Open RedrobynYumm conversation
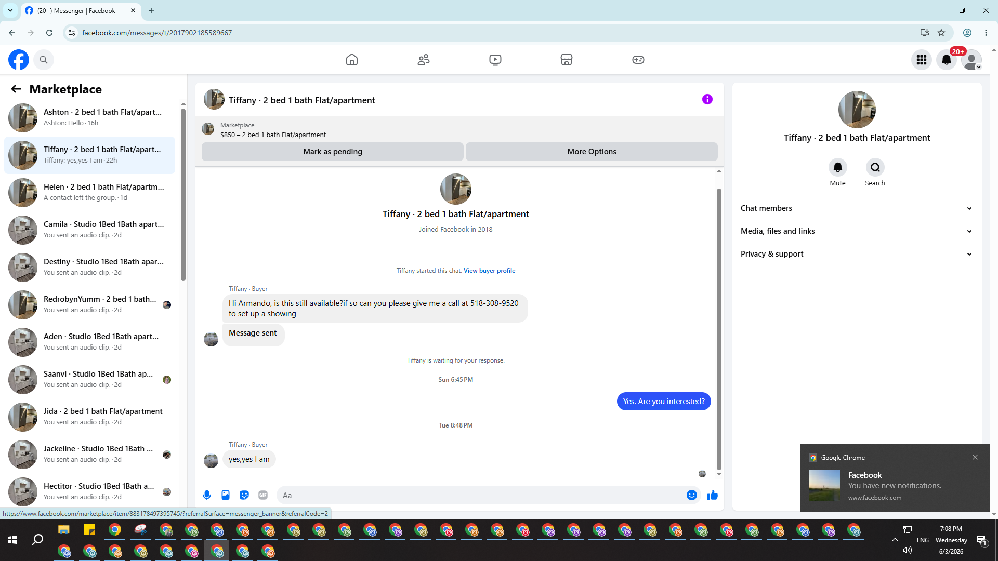 point(89,305)
